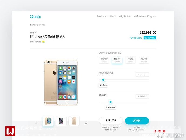Go to previous product image arrow
The width and height of the screenshot is (186, 140).
tap(36, 123)
